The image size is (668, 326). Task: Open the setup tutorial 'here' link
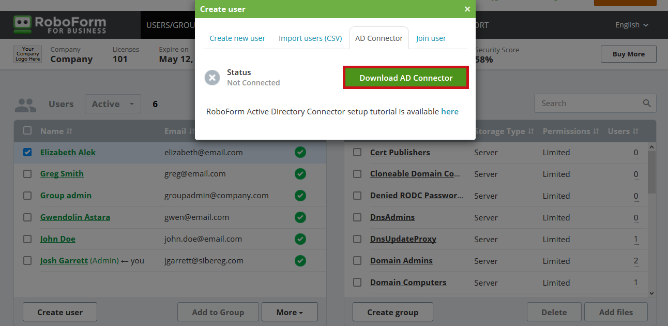pyautogui.click(x=450, y=111)
